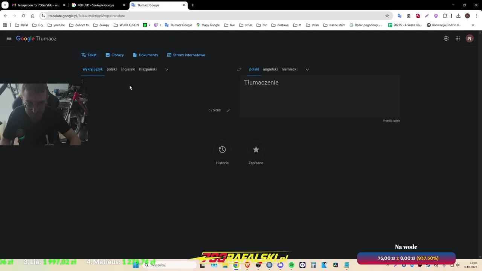Viewport: 482px width, 271px height.
Task: Select angielski as target language
Action: (x=270, y=69)
